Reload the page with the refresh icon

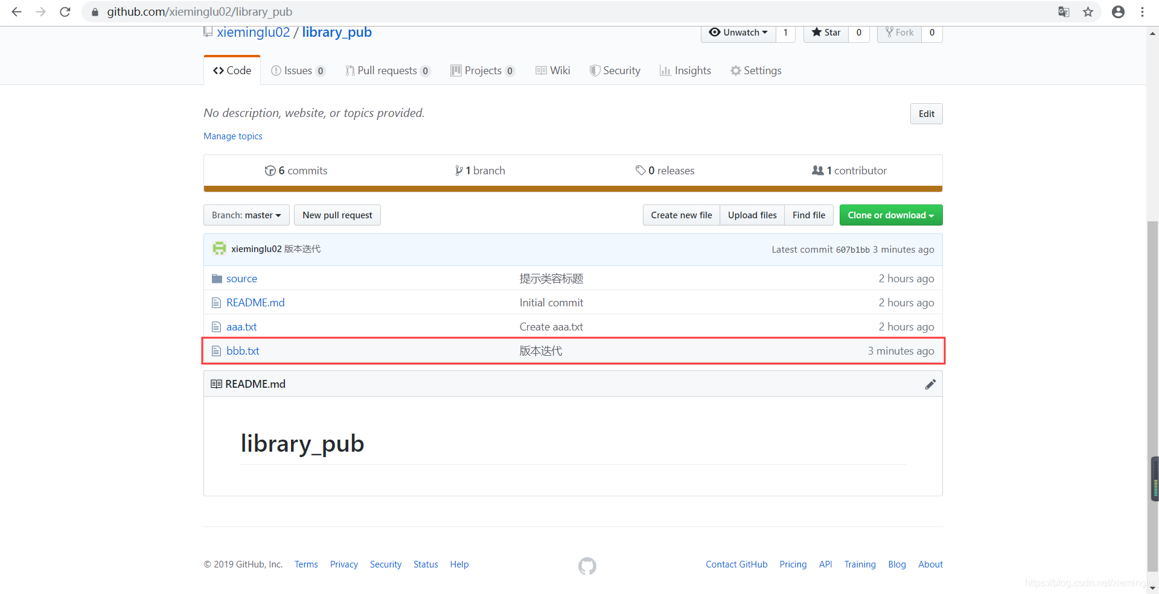65,12
